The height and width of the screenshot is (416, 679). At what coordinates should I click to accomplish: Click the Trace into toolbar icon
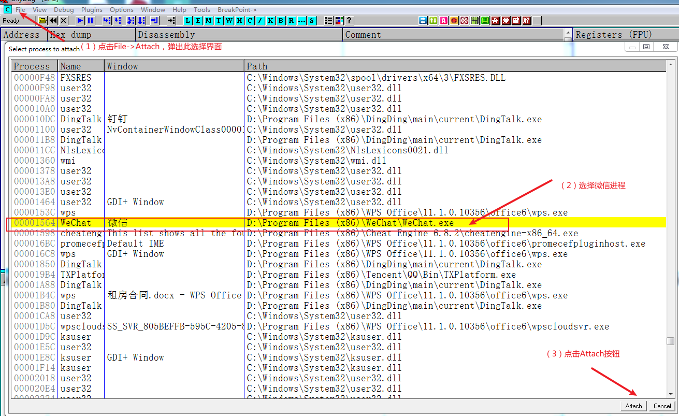tap(131, 21)
